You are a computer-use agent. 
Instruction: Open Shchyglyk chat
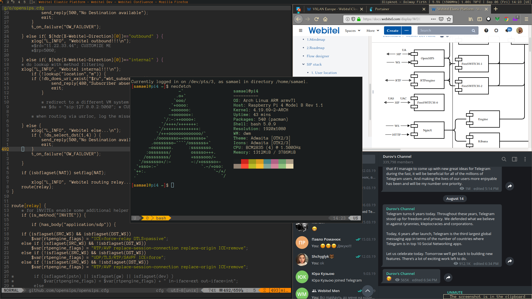point(336,260)
